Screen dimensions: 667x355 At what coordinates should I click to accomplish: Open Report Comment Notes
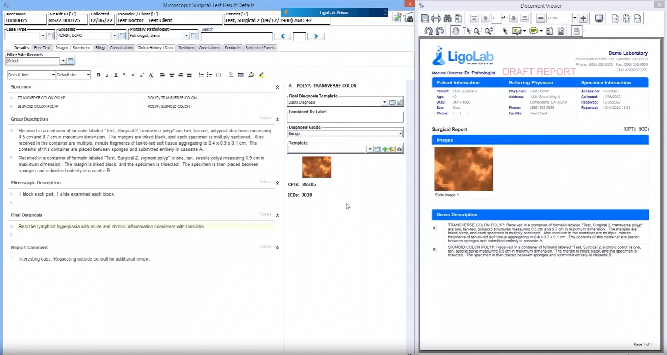[x=265, y=246]
